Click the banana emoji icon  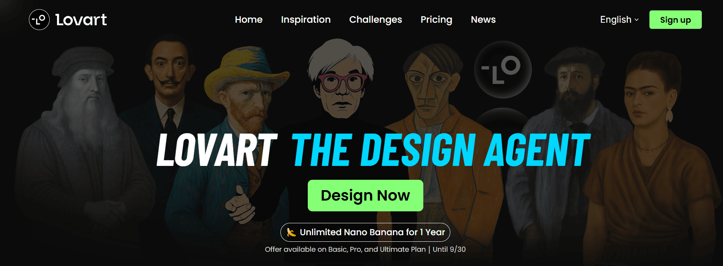[x=292, y=232]
